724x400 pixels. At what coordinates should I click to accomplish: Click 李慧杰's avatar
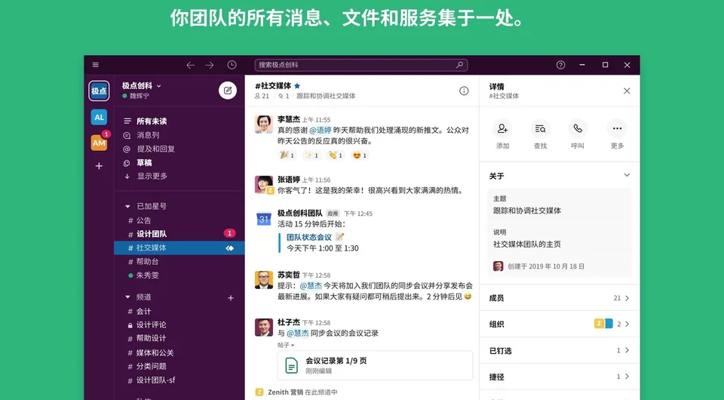[x=264, y=125]
